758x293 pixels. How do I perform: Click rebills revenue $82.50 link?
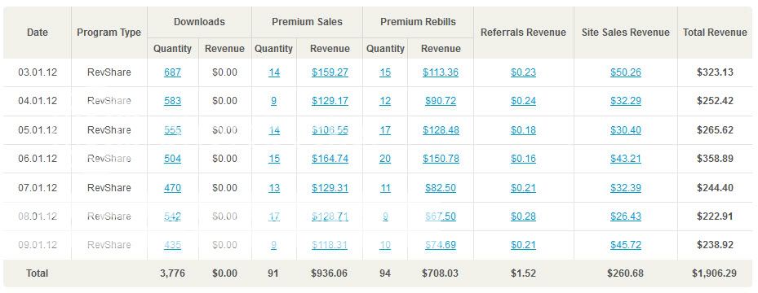[x=441, y=187]
